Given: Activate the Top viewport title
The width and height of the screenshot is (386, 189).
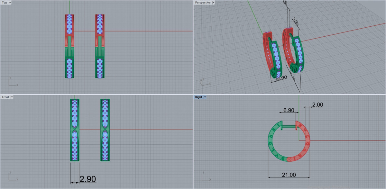Looking at the screenshot, I should [x=5, y=2].
